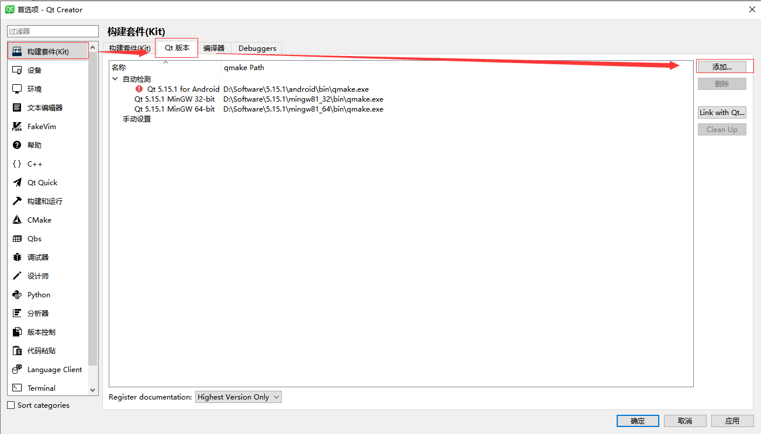Open the Language Client icon
This screenshot has width=761, height=434.
click(17, 369)
